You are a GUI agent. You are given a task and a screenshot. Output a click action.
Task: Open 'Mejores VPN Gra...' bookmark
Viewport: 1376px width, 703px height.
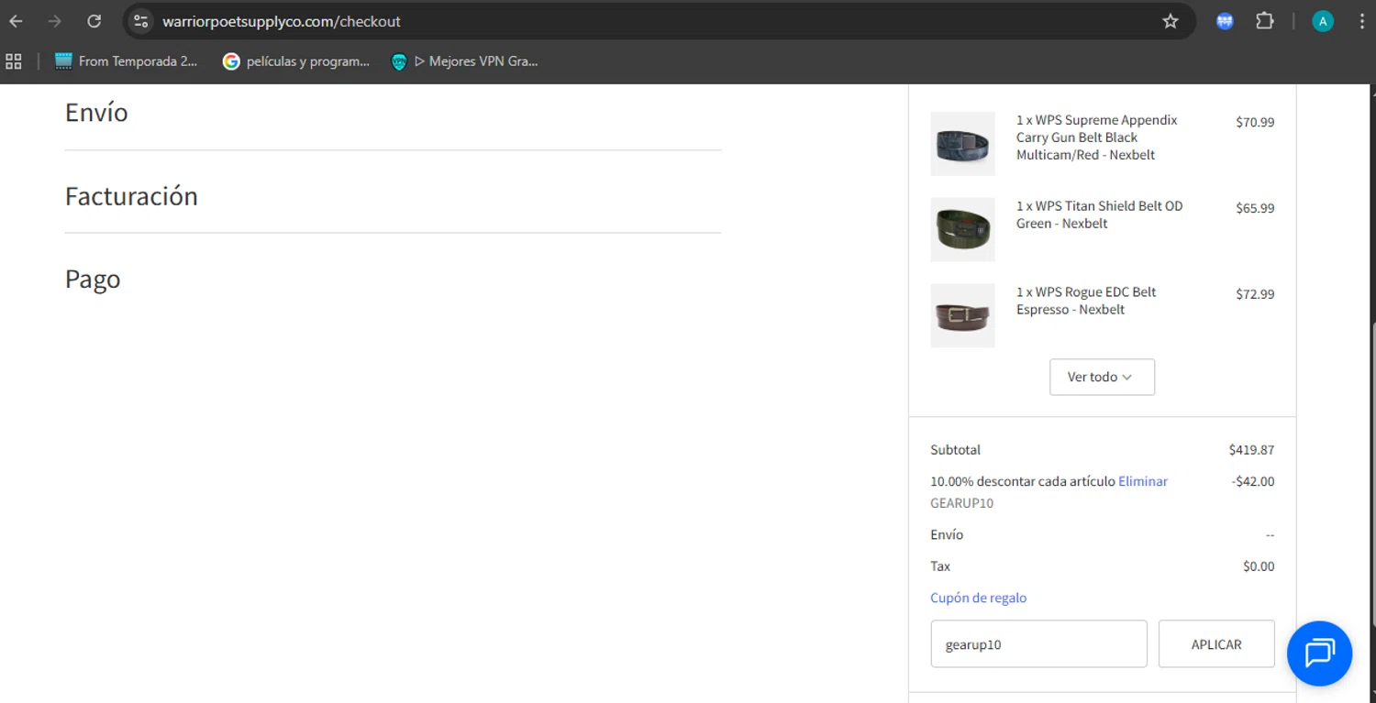coord(465,61)
